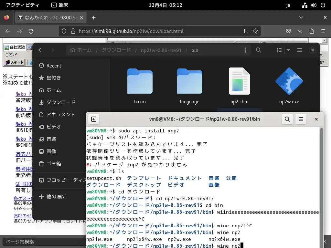The width and height of the screenshot is (331, 248).
Task: Switch file manager to list view
Action: point(279,50)
